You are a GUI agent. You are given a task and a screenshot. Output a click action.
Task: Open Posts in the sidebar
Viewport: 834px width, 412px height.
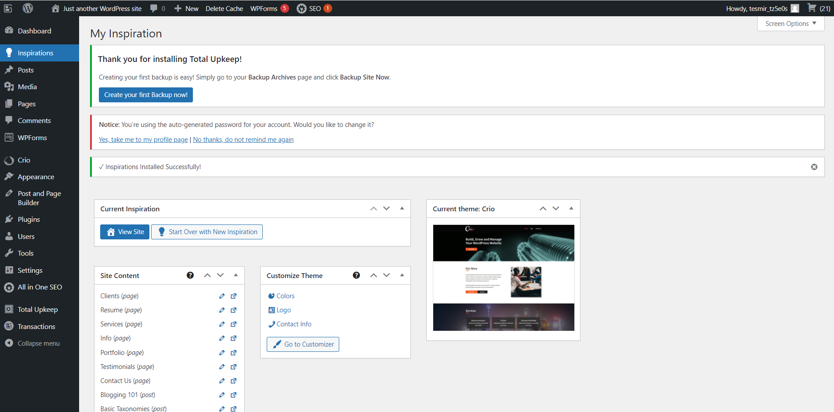tap(39, 70)
